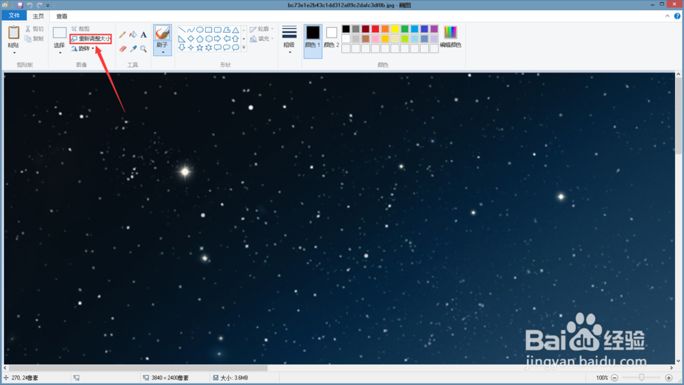Open the Brush (刷子) dropdown arrow

(163, 53)
